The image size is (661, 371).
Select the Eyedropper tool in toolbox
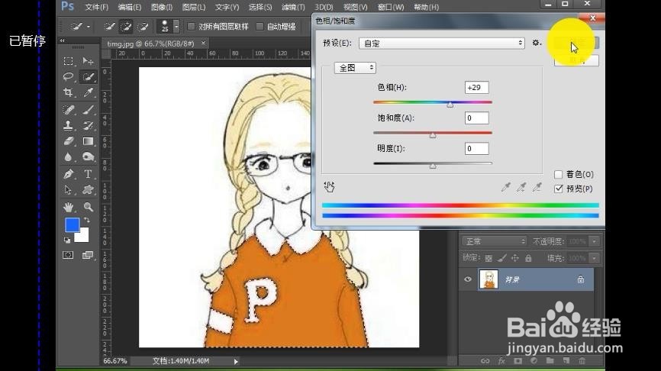coord(88,92)
